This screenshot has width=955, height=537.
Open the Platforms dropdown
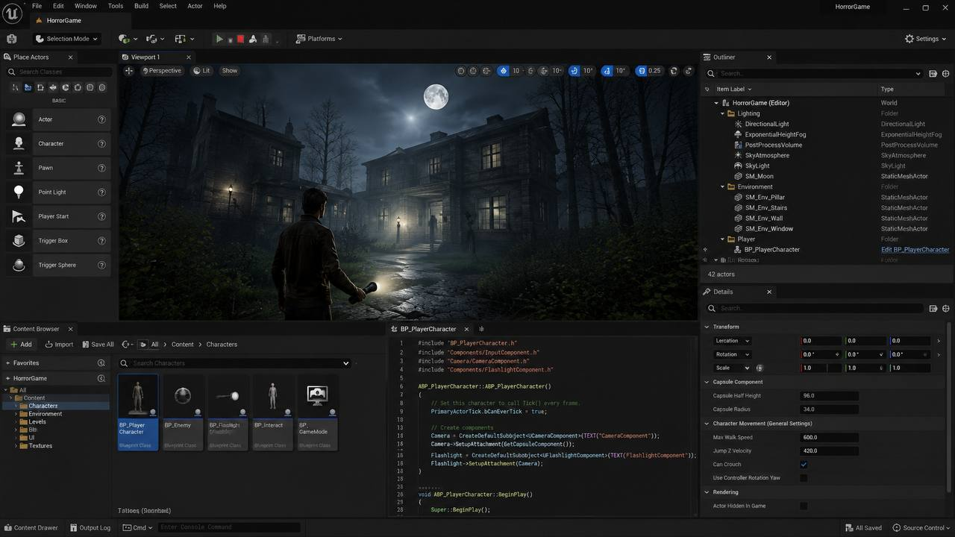(319, 39)
